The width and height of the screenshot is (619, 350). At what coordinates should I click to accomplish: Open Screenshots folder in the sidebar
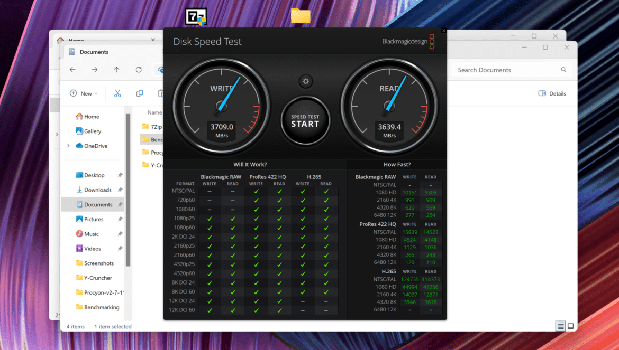click(95, 263)
